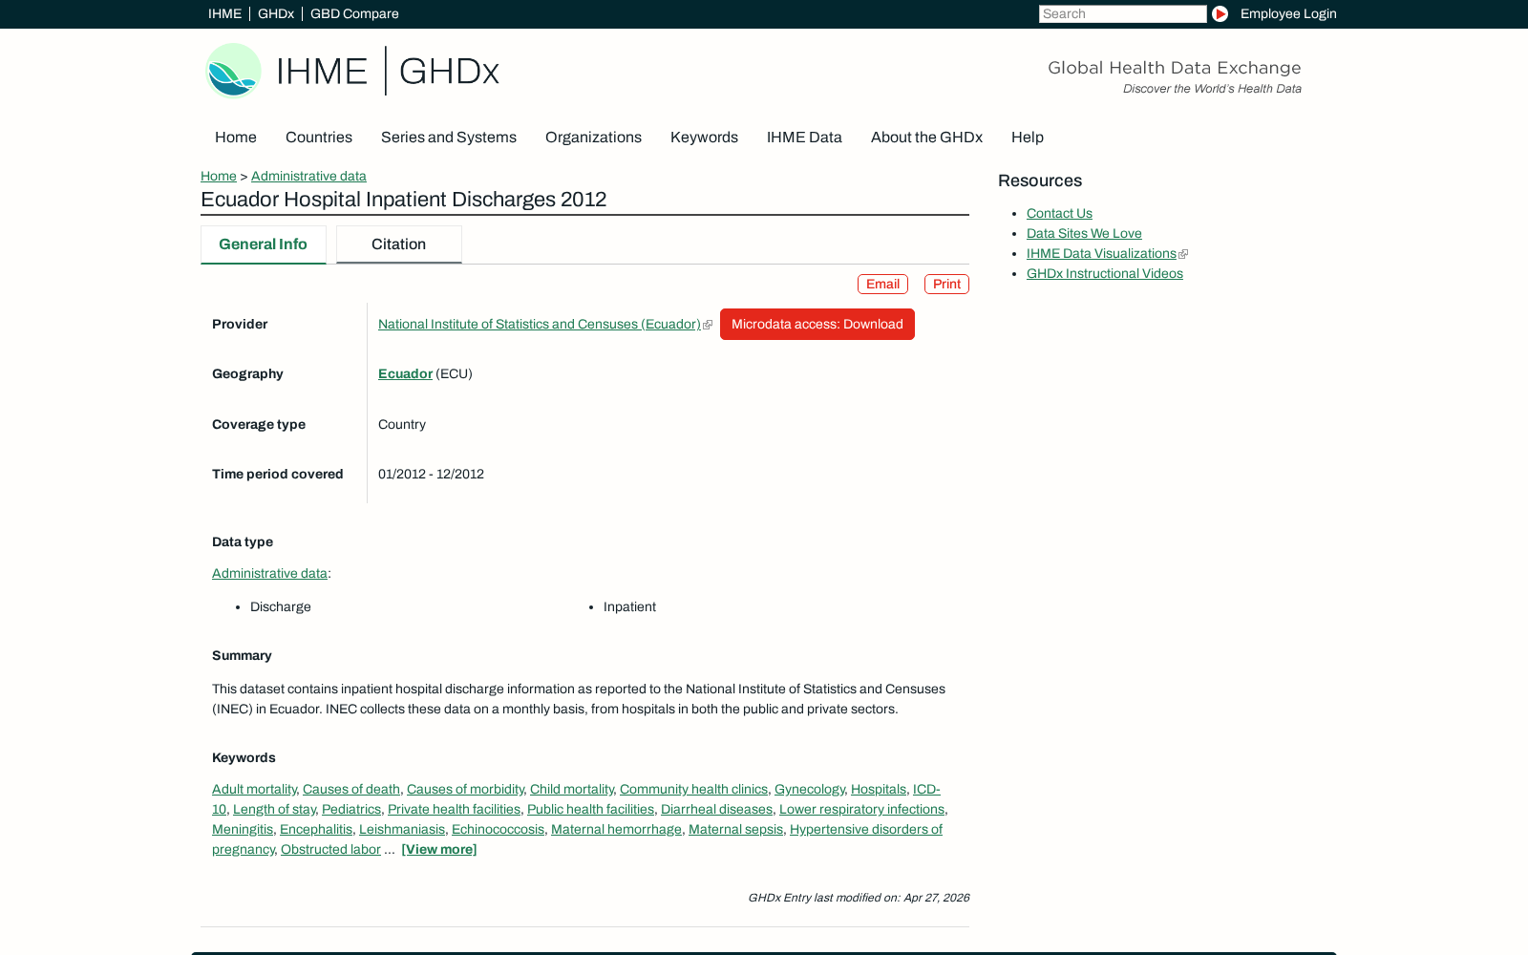Click the Search input field

point(1123,13)
